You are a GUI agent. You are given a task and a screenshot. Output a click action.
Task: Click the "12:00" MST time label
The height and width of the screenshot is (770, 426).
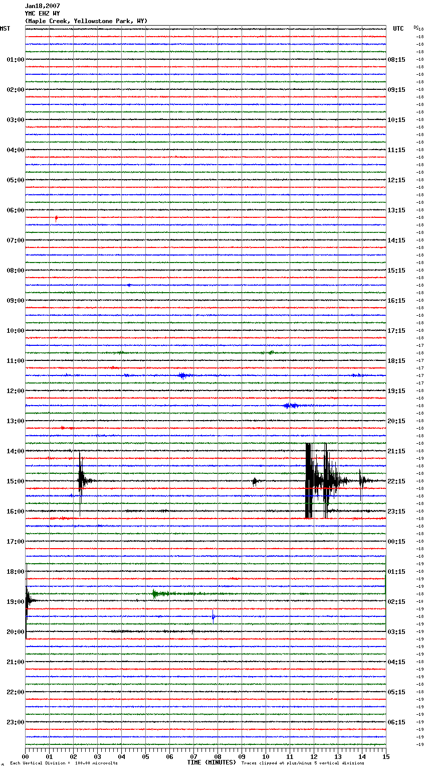pyautogui.click(x=16, y=391)
